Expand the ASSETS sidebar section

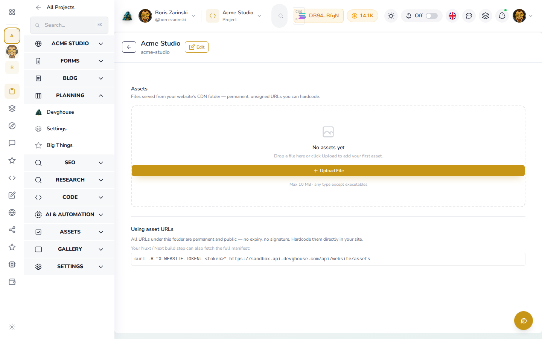click(x=69, y=232)
